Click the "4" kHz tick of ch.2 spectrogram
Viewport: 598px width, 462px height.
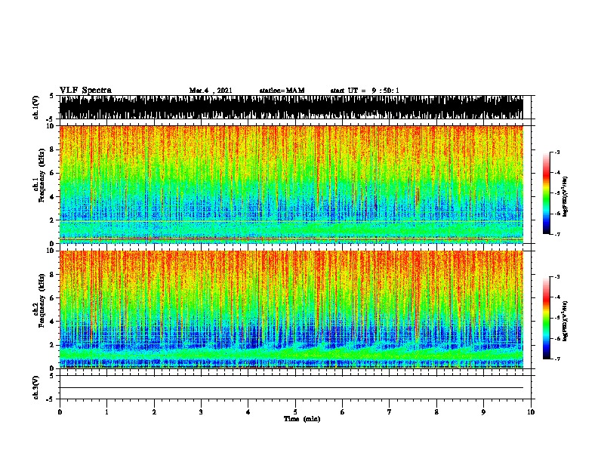(x=54, y=322)
